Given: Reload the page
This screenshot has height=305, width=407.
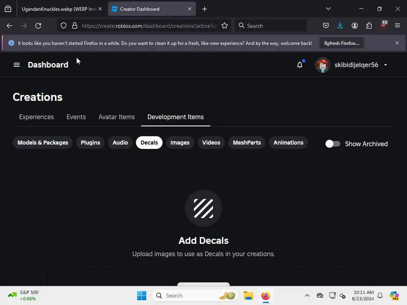Looking at the screenshot, I should point(38,26).
